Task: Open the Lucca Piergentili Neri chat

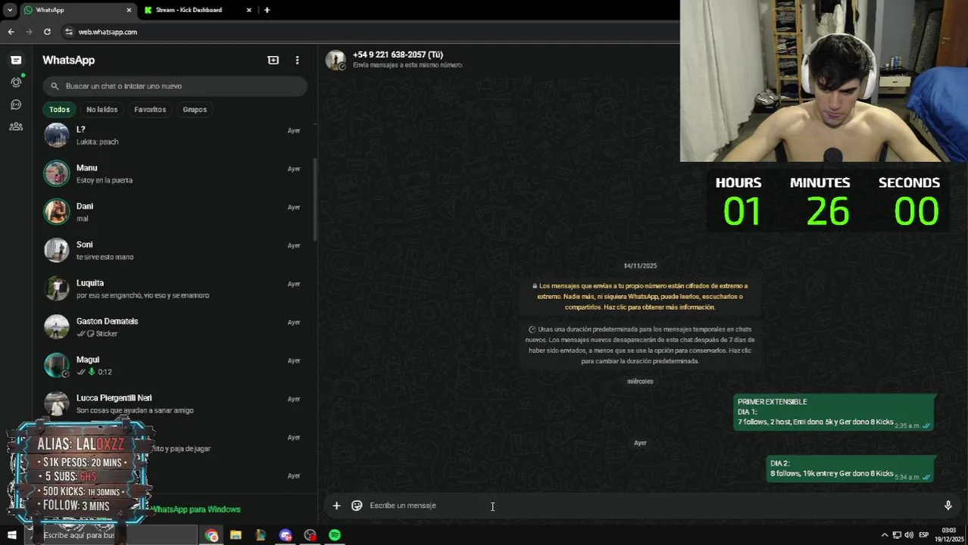Action: click(173, 403)
